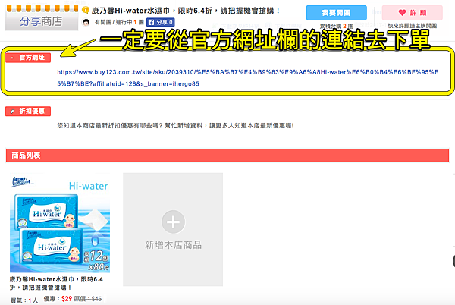Open the Hi-water wet wipes product image

coord(60,222)
